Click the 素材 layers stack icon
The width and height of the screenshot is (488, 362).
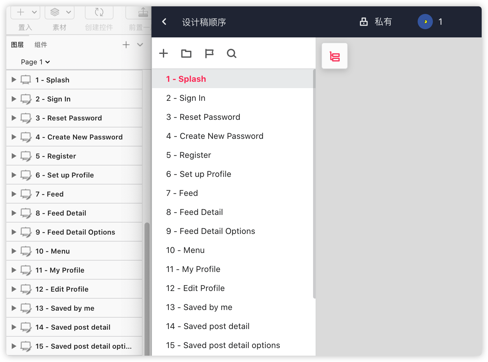pos(55,12)
